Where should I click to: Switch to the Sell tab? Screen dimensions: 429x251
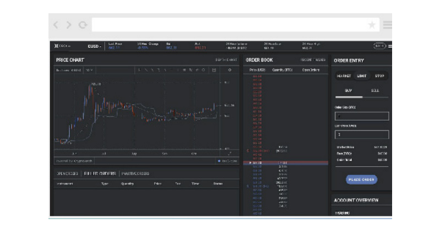[375, 90]
